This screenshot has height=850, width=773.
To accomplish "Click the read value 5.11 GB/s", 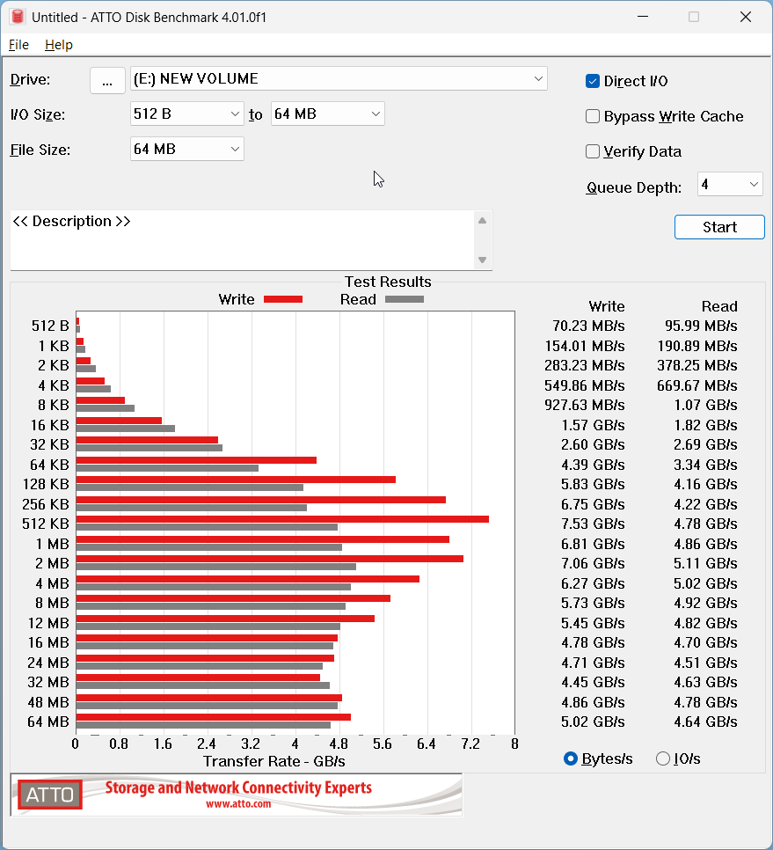I will pos(705,564).
